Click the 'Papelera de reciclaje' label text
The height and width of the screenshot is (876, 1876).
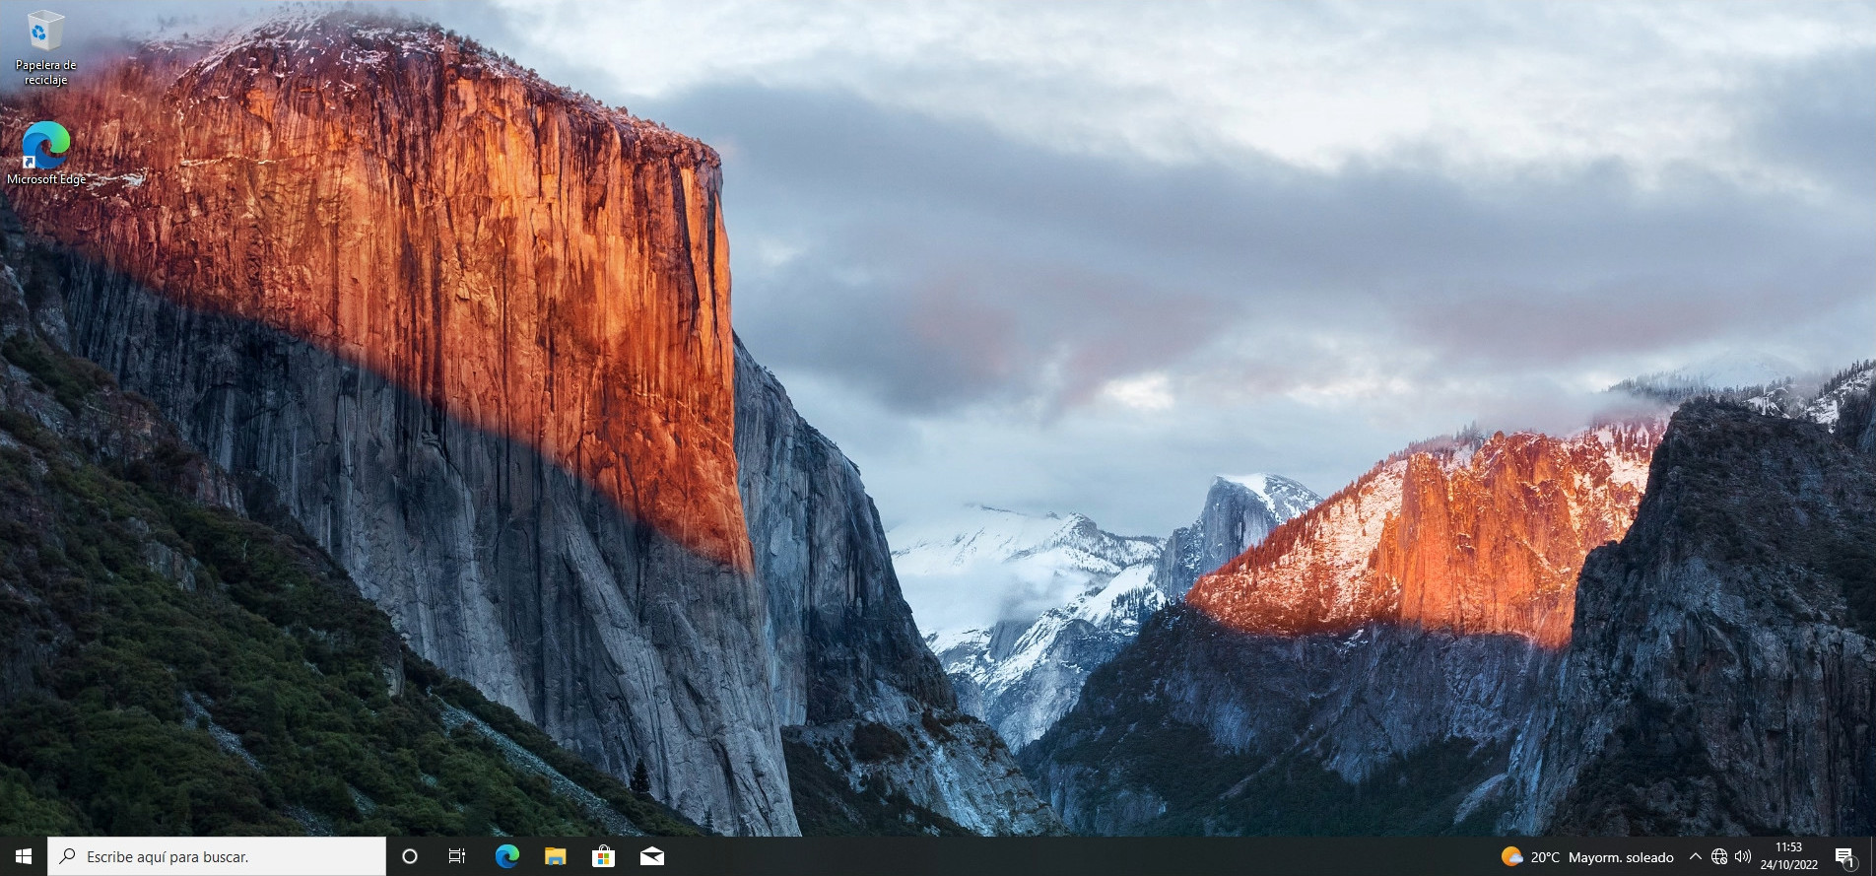45,73
